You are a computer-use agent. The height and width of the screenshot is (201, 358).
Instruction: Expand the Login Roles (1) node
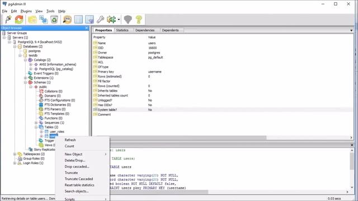(15, 163)
